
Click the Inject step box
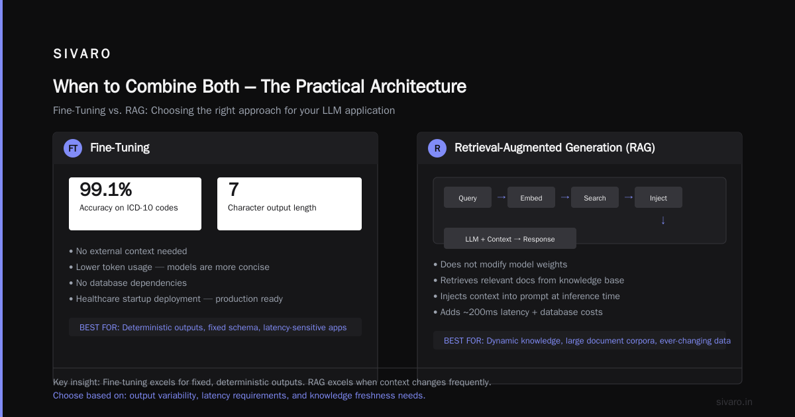click(x=659, y=198)
